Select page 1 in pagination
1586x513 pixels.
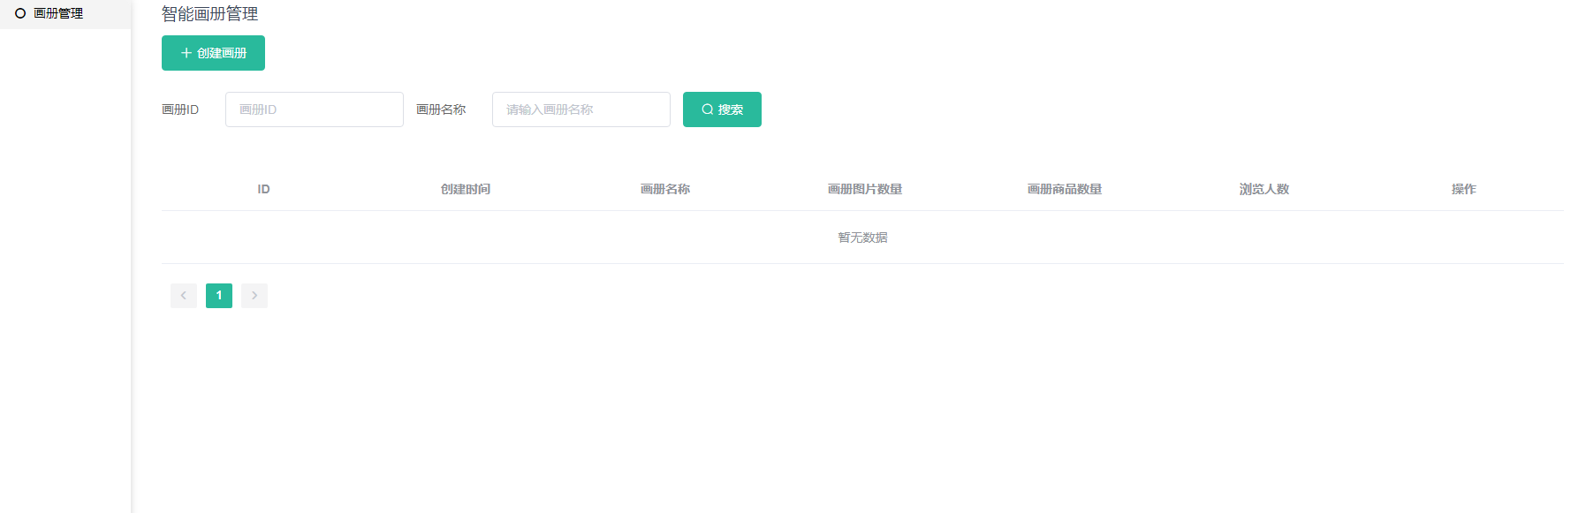coord(219,296)
